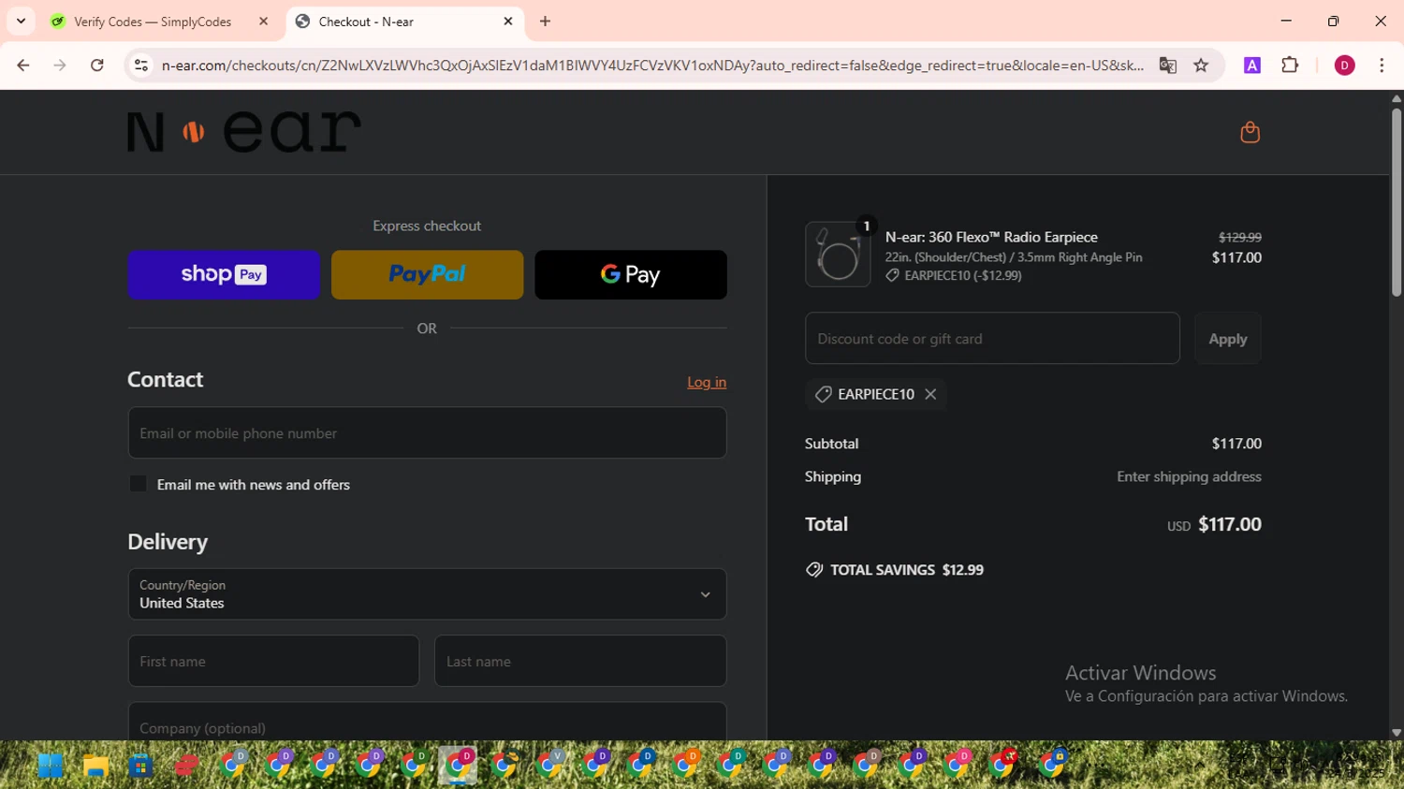Reload the current page

pyautogui.click(x=97, y=66)
